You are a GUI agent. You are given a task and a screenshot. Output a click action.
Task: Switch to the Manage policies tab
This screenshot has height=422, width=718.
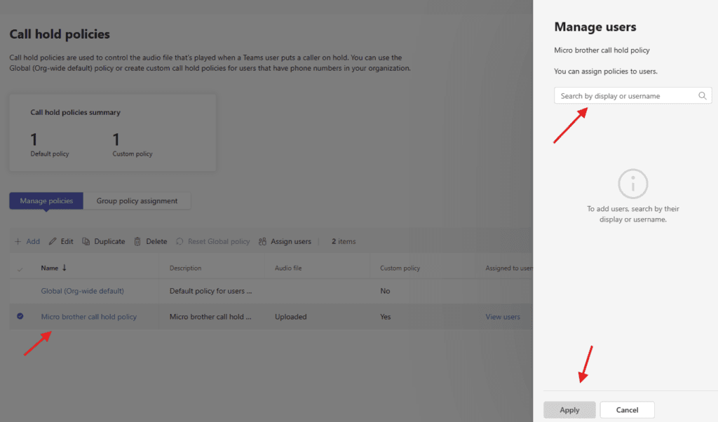(x=46, y=201)
